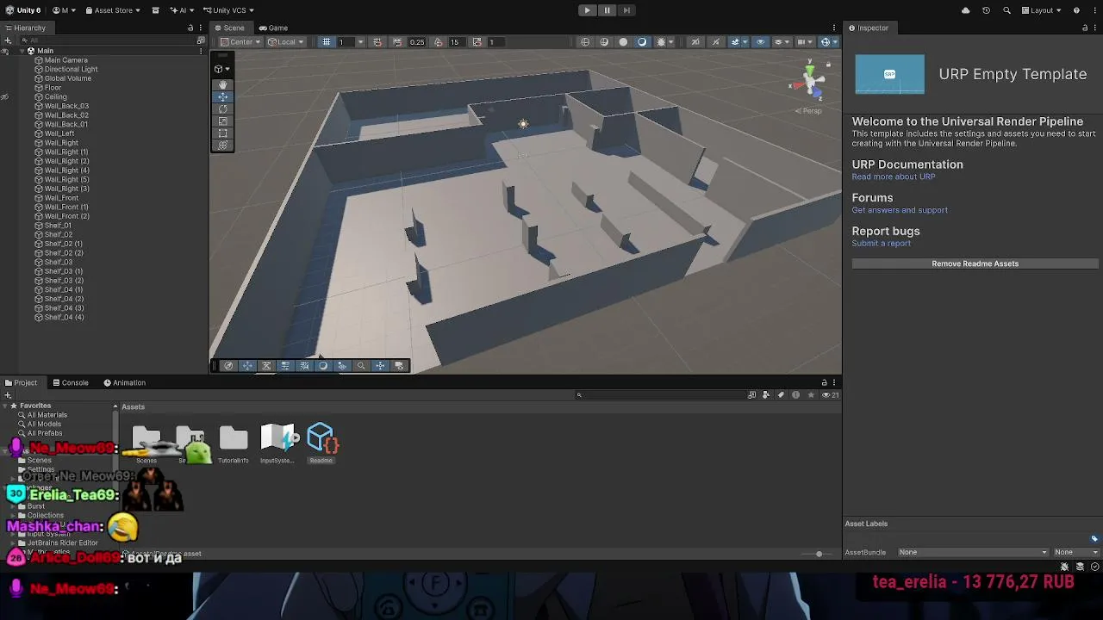
Task: Open the Package Manager icon
Action: [x=155, y=10]
